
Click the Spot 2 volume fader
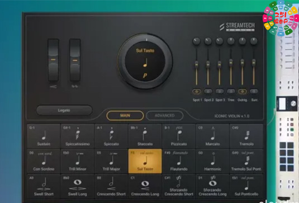click(208, 67)
